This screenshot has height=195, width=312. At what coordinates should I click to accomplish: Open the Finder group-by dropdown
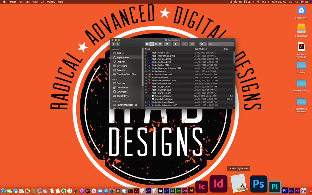pyautogui.click(x=168, y=44)
